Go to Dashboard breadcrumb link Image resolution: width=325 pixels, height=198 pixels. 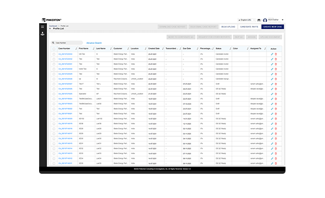point(53,26)
